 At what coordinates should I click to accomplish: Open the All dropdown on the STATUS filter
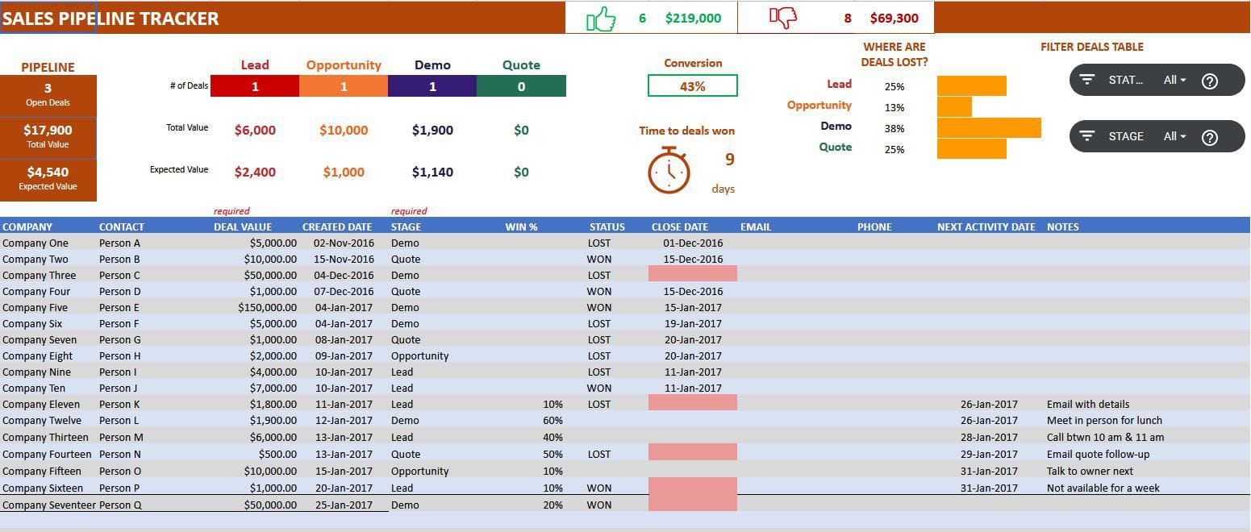tap(1175, 80)
